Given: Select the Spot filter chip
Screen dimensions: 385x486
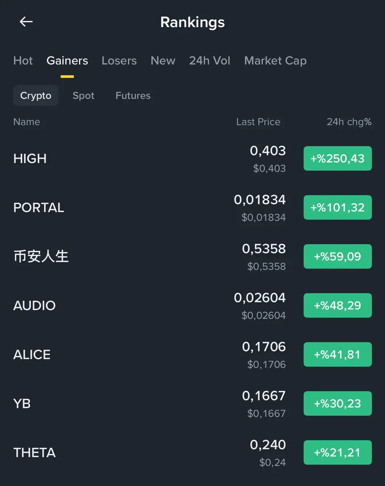Looking at the screenshot, I should click(x=83, y=96).
